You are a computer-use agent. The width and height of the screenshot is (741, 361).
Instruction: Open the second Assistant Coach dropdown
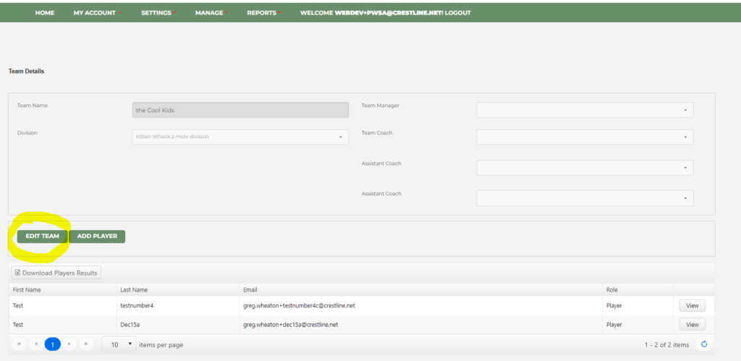[584, 198]
